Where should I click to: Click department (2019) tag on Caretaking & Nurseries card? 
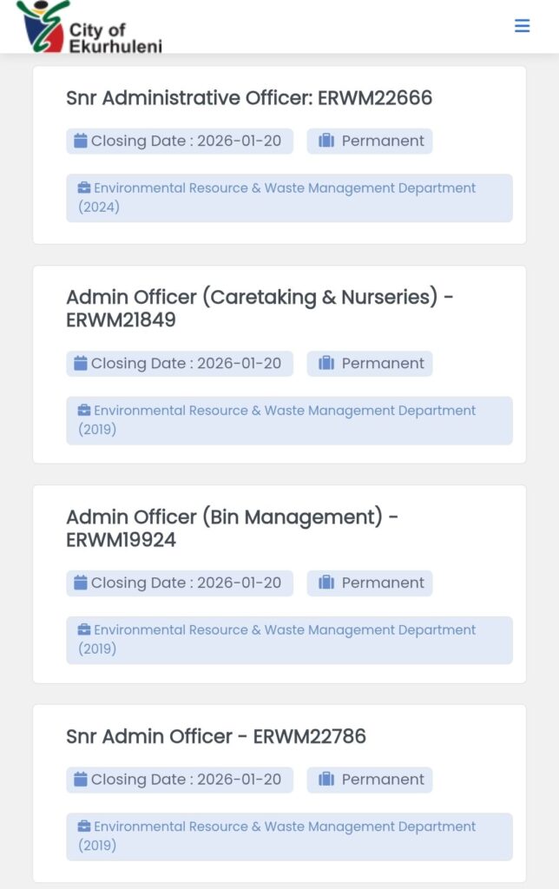[x=289, y=420]
